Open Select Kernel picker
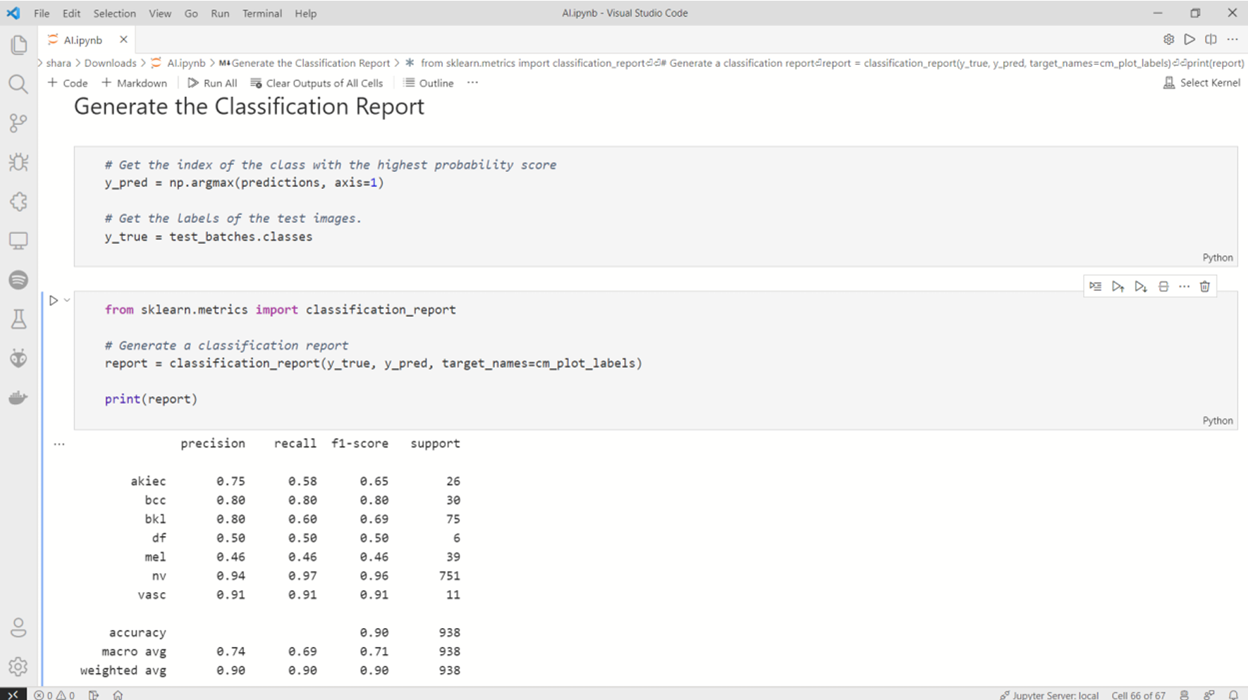 pos(1201,82)
